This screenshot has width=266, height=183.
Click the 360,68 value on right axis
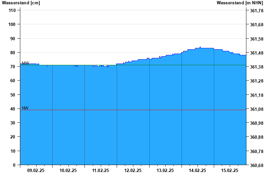tap(257, 165)
